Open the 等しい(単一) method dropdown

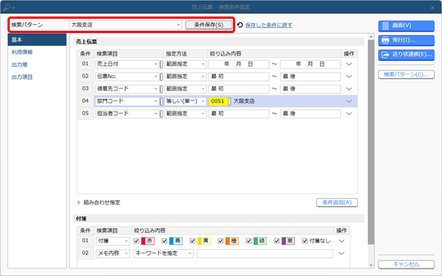click(185, 101)
